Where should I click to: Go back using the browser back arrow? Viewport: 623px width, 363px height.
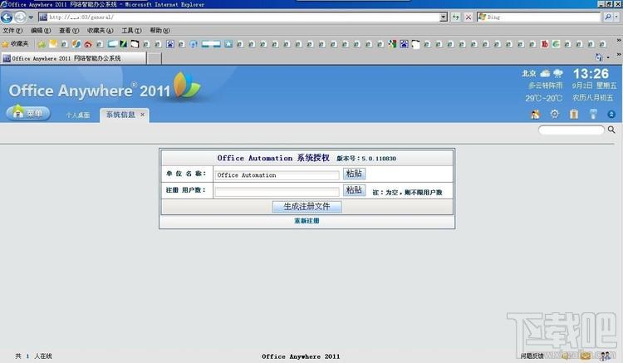(7, 17)
